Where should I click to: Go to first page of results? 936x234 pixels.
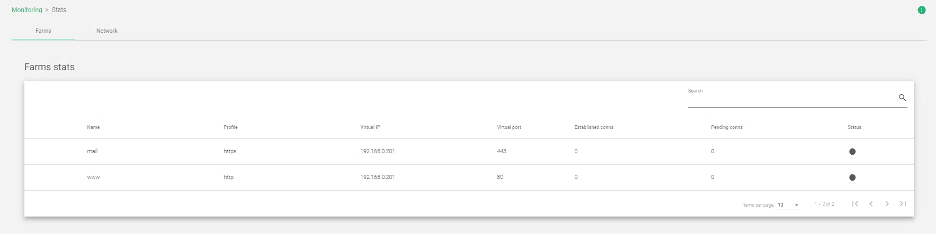[x=855, y=204]
